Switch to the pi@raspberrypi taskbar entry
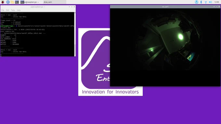The height and width of the screenshot is (124, 221). click(31, 2)
